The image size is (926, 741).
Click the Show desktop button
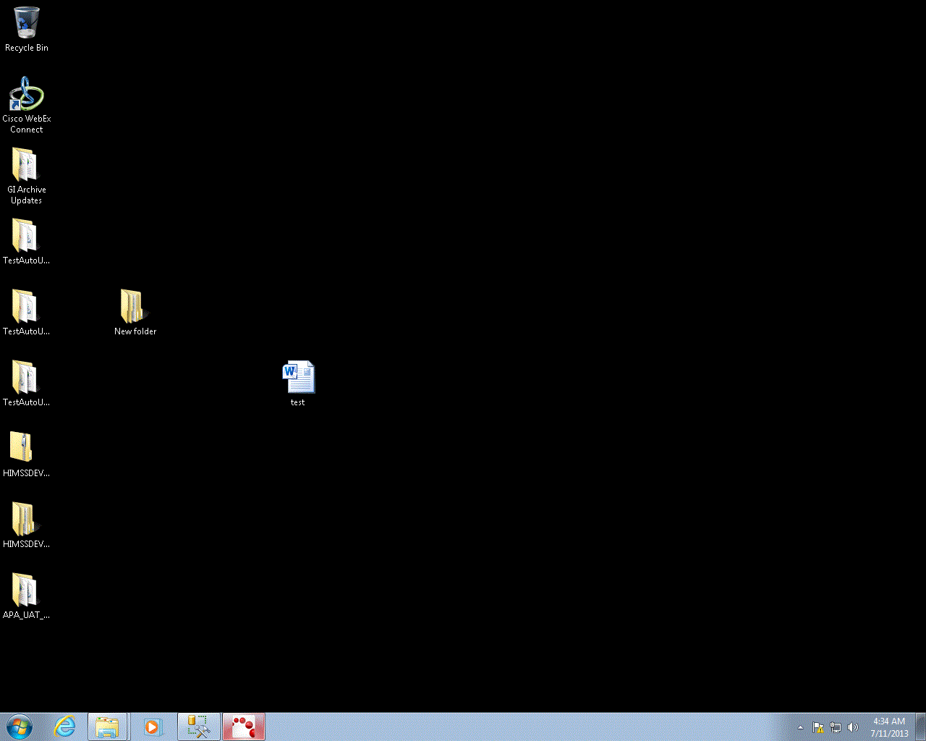click(920, 727)
